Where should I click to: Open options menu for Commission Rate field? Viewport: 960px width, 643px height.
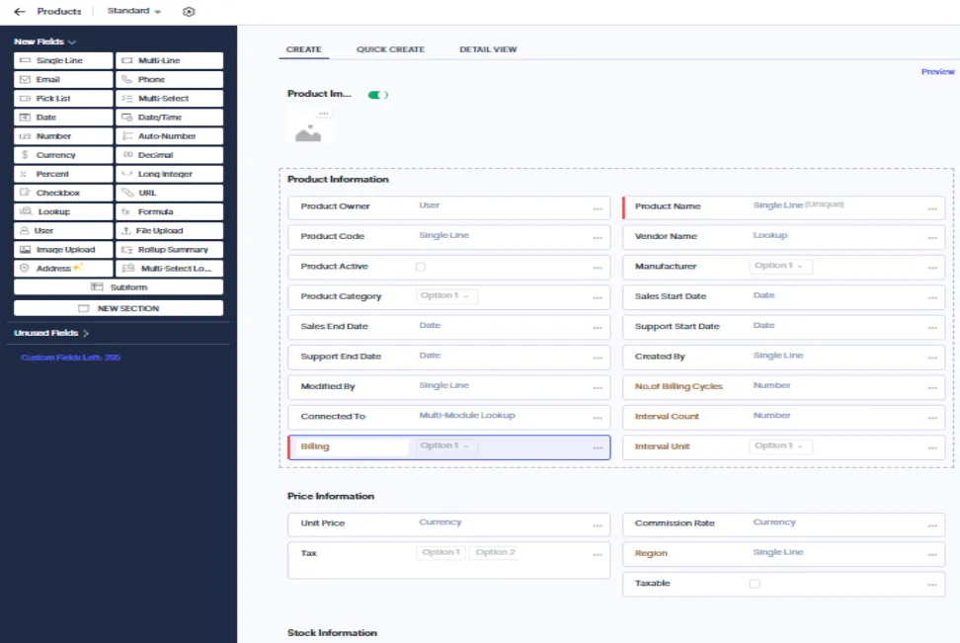click(931, 525)
